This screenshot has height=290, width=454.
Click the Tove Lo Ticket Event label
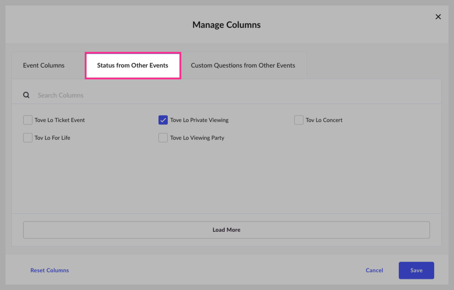(x=59, y=120)
